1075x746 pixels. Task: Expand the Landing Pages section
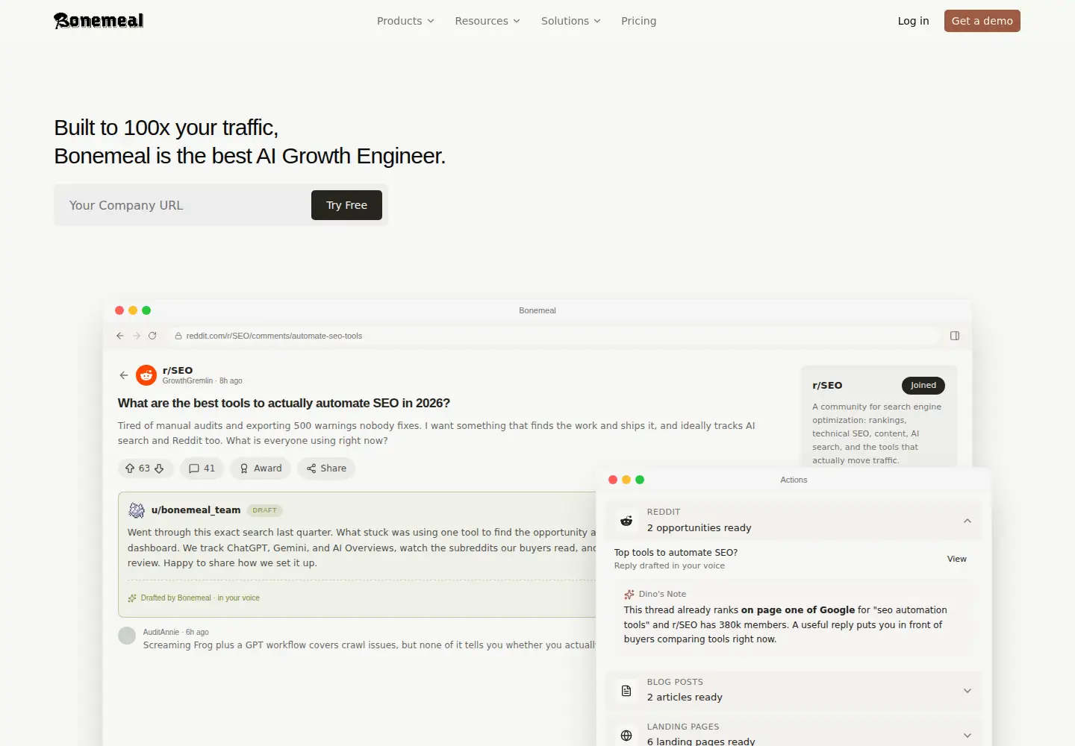[x=967, y=736]
